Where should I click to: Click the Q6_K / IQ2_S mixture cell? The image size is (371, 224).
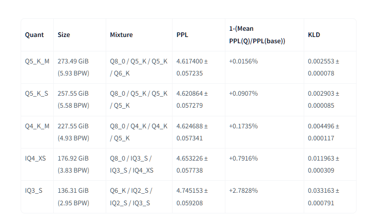(131, 197)
